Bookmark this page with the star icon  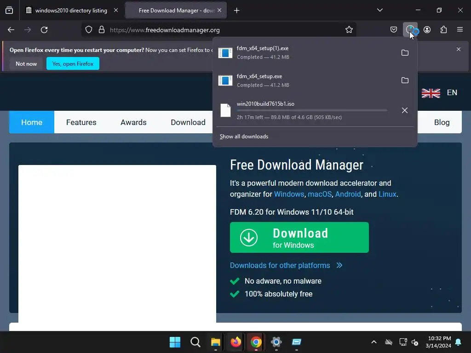349,30
